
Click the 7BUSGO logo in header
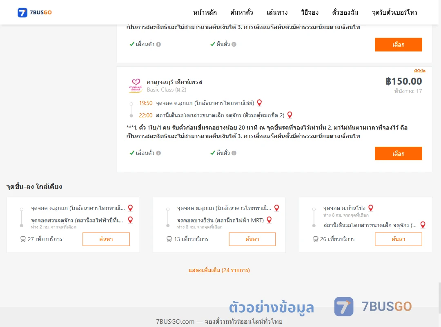point(35,12)
